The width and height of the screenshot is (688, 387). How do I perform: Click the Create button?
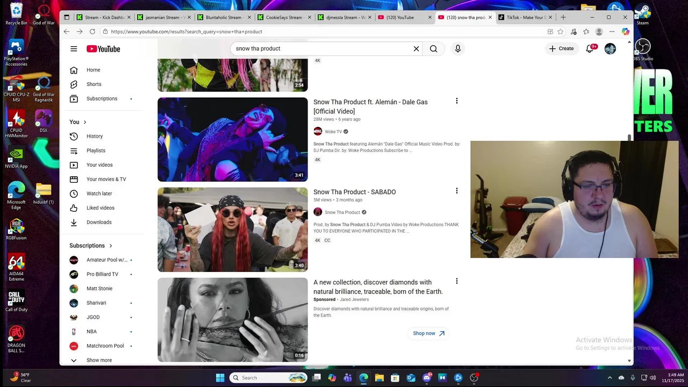point(561,48)
